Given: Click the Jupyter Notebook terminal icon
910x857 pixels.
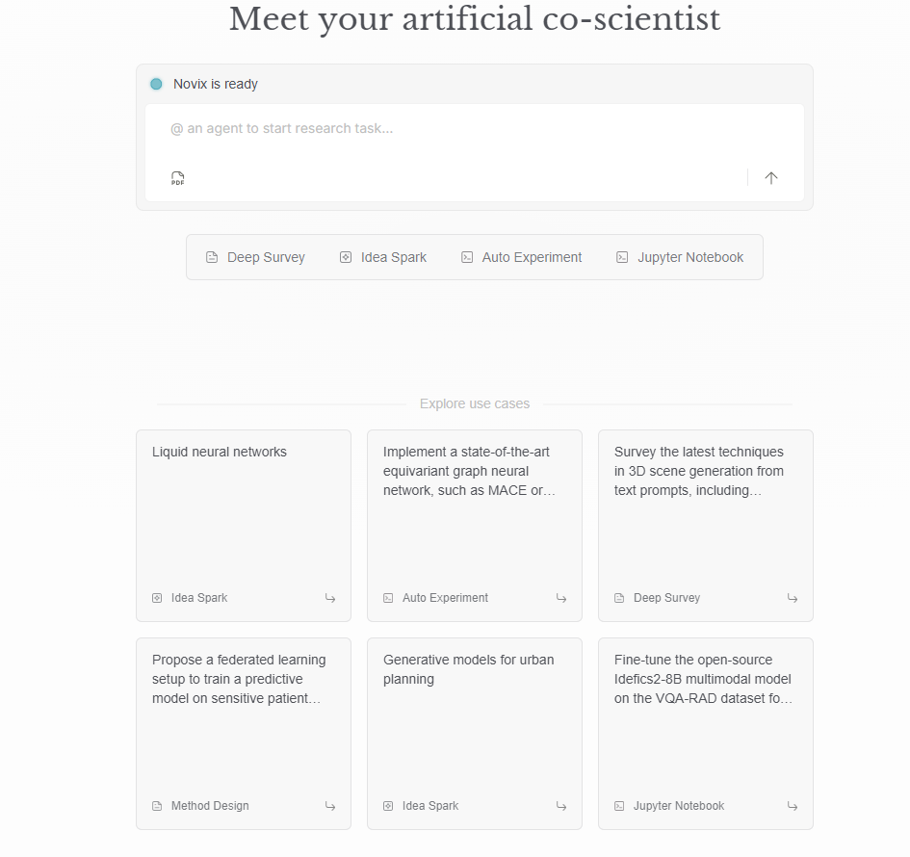Looking at the screenshot, I should point(622,257).
